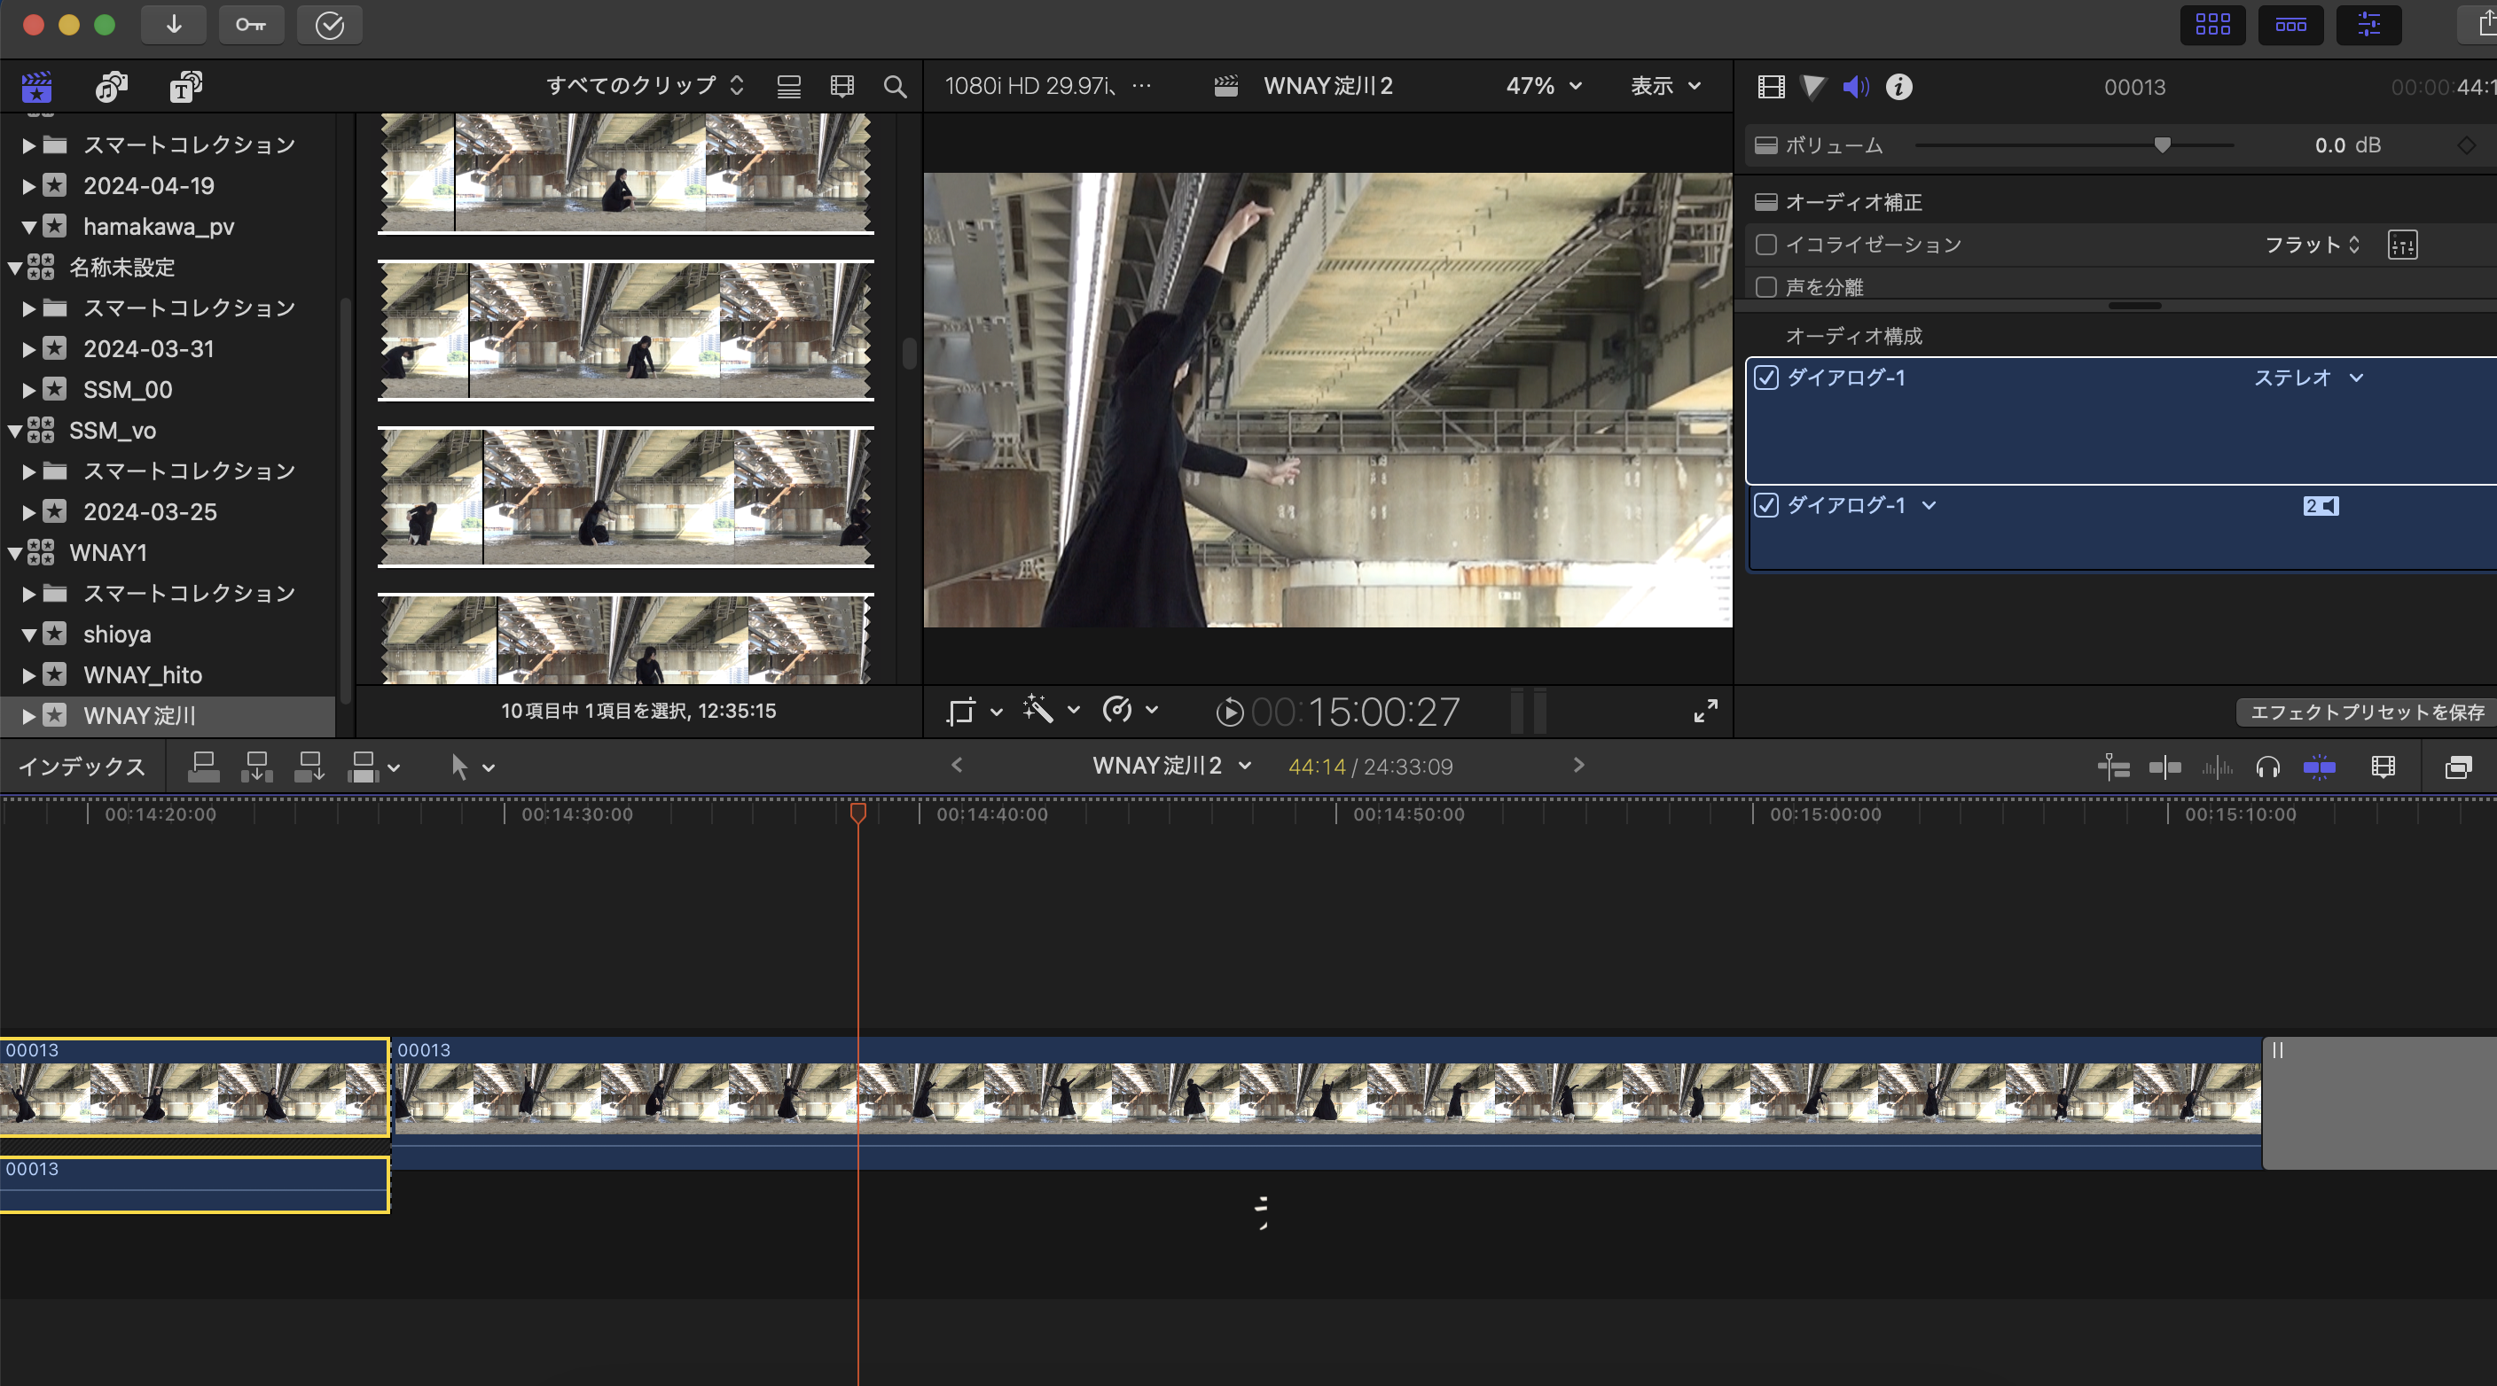Toggle the timeline snapping icon

coord(2319,767)
